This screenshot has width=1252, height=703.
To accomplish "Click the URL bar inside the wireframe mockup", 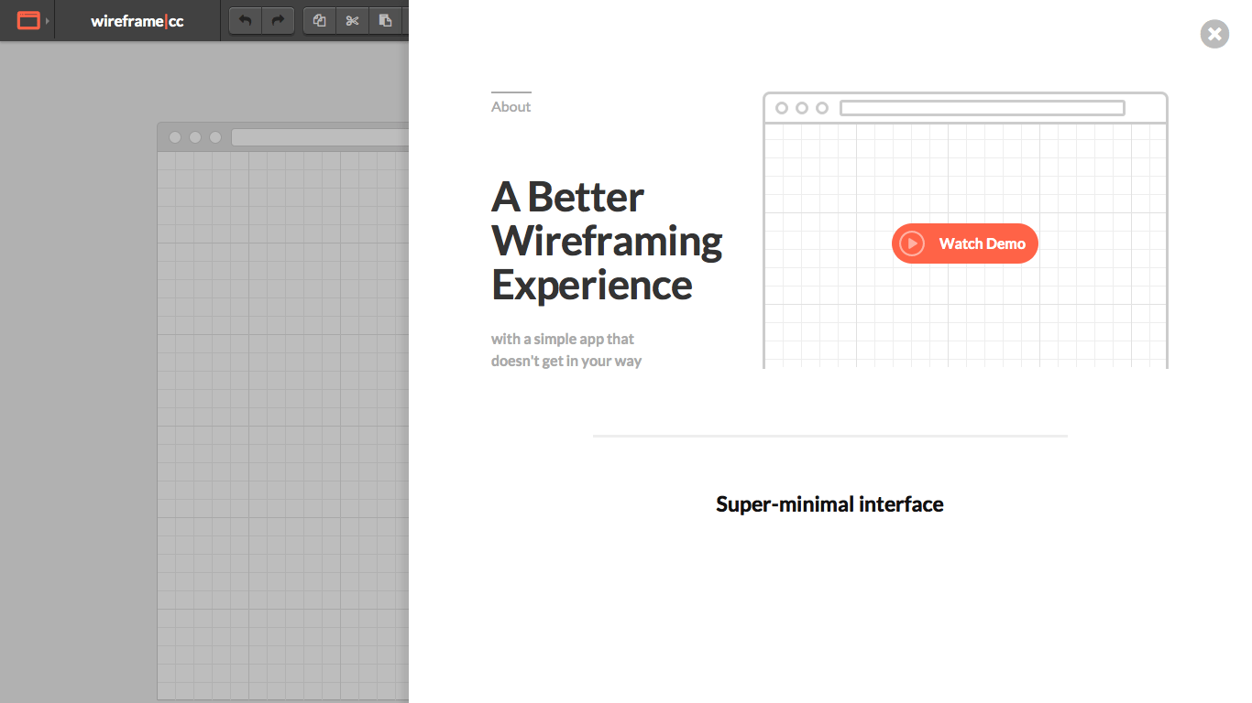I will click(982, 107).
